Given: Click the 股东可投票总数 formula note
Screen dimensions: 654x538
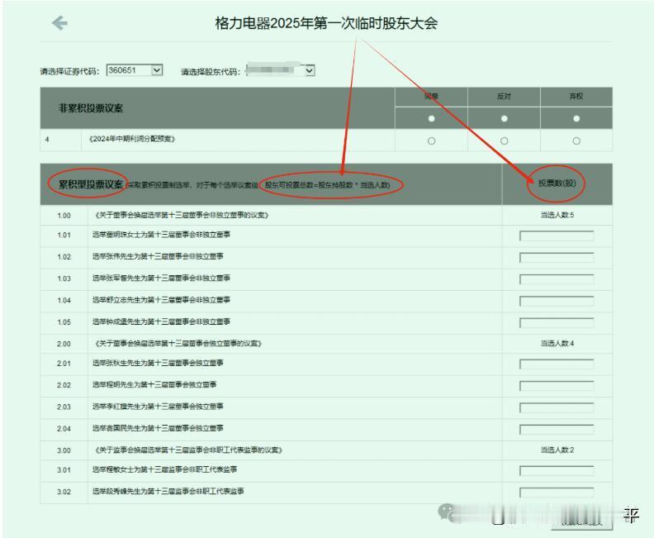Looking at the screenshot, I should pos(328,184).
